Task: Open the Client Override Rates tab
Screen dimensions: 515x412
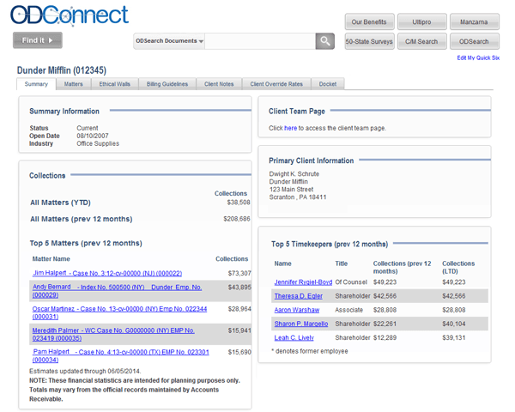Action: tap(276, 84)
